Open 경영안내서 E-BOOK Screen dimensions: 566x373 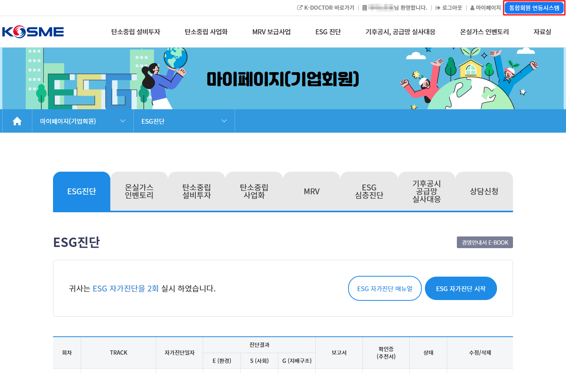(485, 242)
